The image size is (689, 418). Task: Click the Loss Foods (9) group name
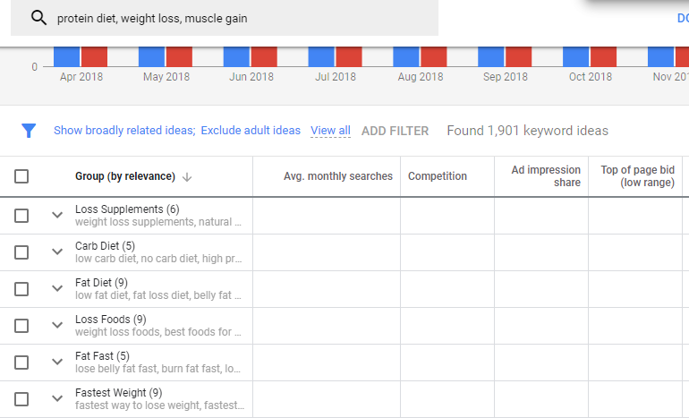click(111, 320)
